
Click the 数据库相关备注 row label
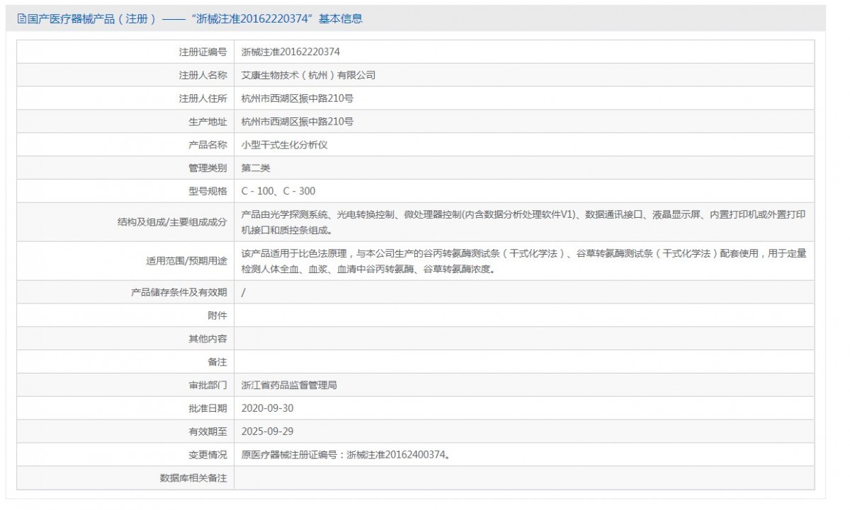(193, 478)
